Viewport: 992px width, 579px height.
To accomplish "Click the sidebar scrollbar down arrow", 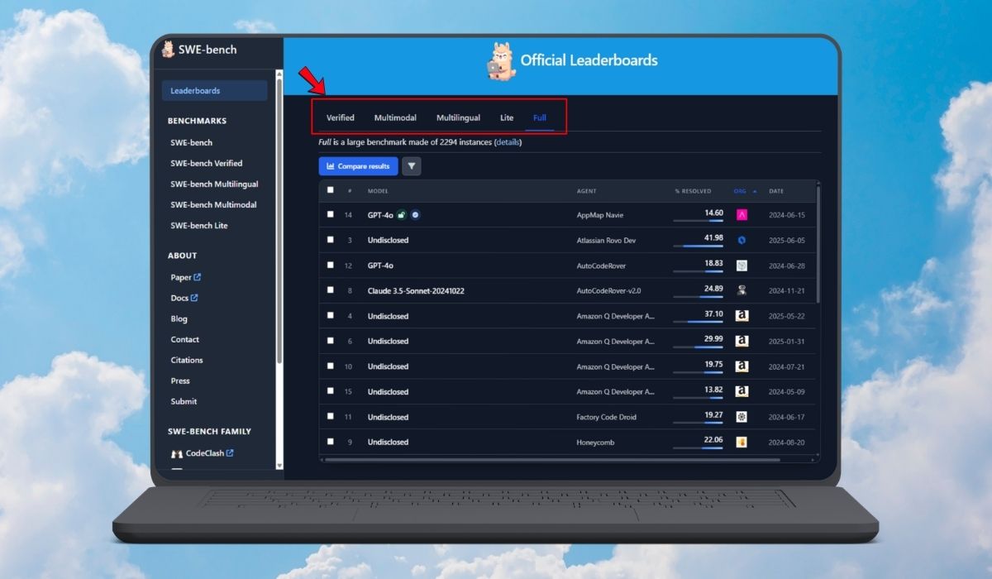I will (279, 467).
